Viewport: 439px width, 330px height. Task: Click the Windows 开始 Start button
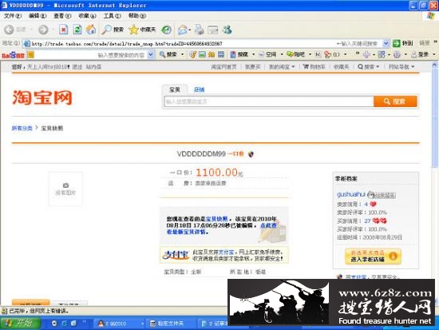[21, 324]
